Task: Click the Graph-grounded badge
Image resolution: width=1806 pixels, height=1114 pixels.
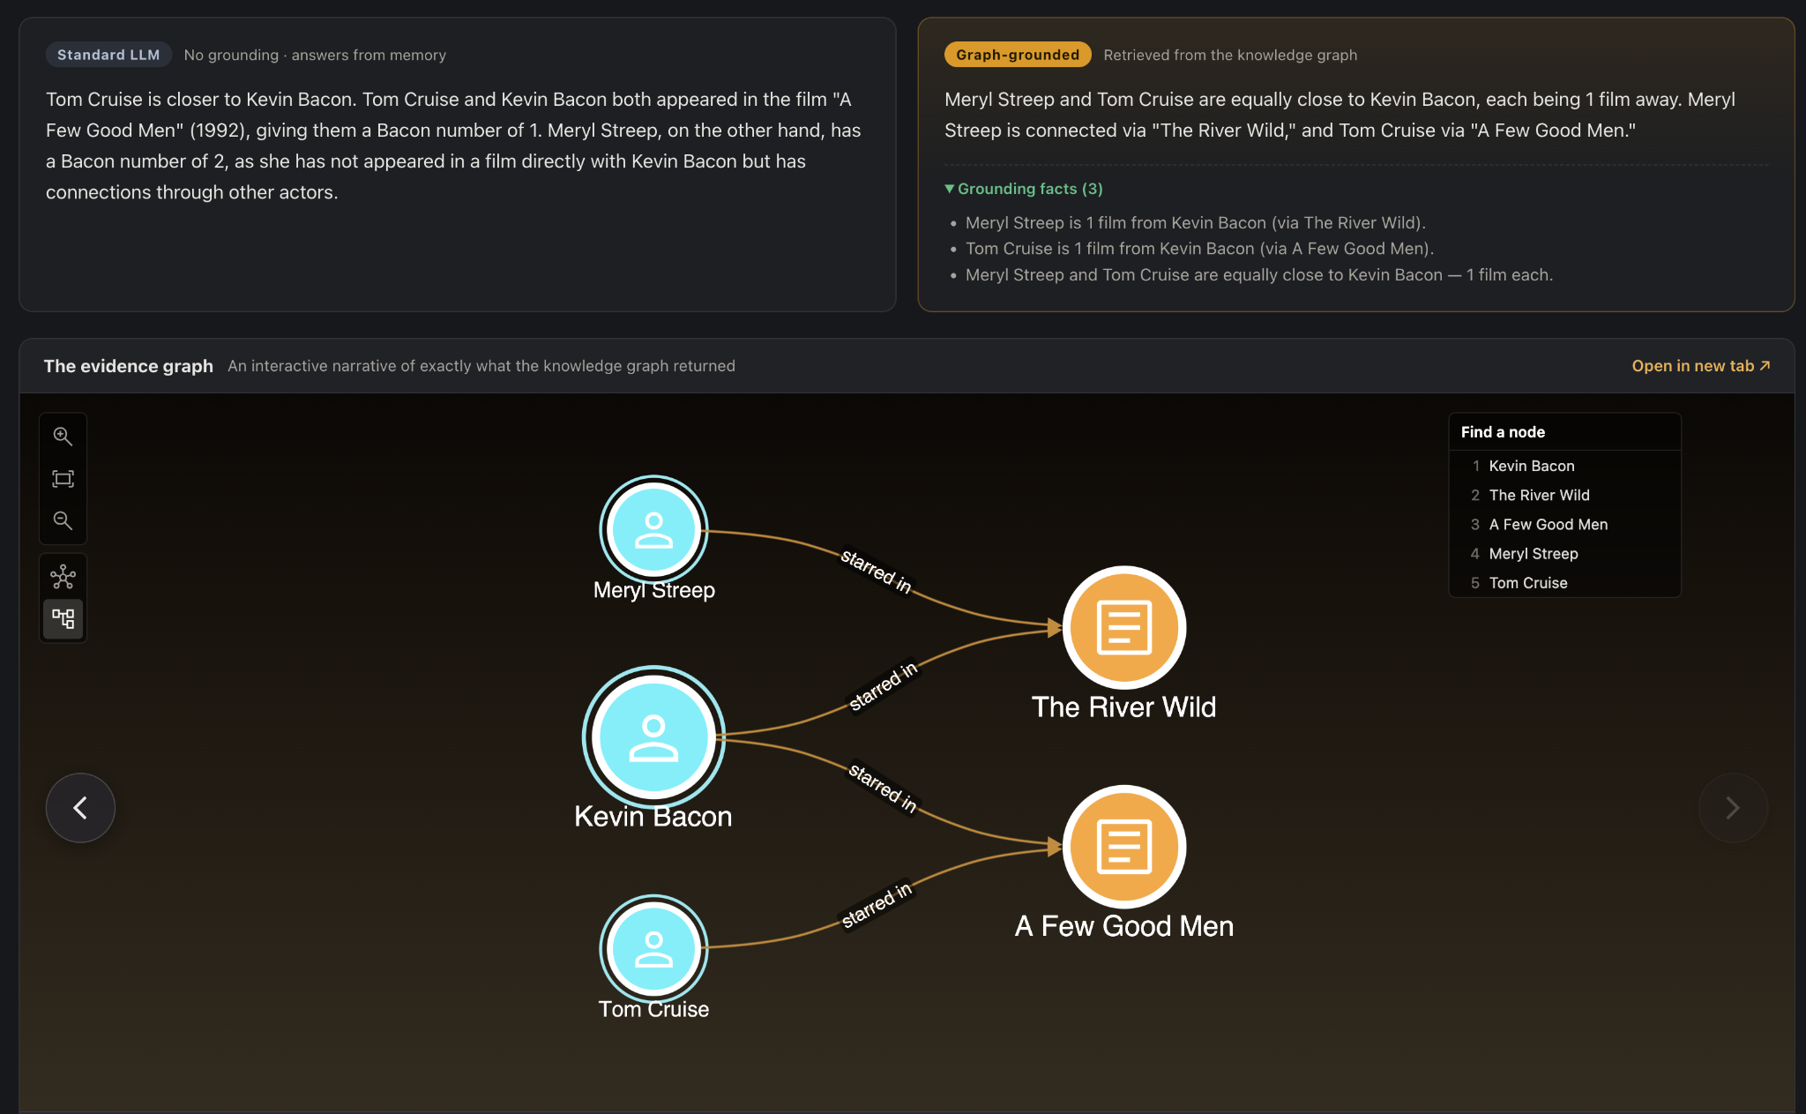Action: [x=1018, y=55]
